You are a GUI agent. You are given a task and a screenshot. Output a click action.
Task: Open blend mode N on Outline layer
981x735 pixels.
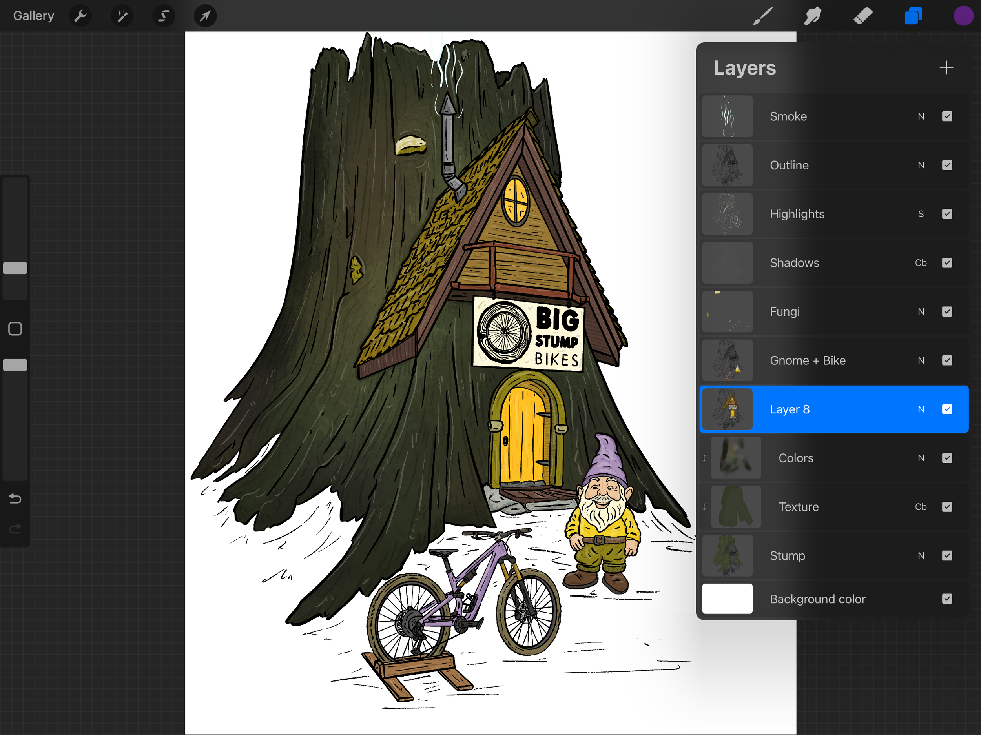(x=921, y=166)
